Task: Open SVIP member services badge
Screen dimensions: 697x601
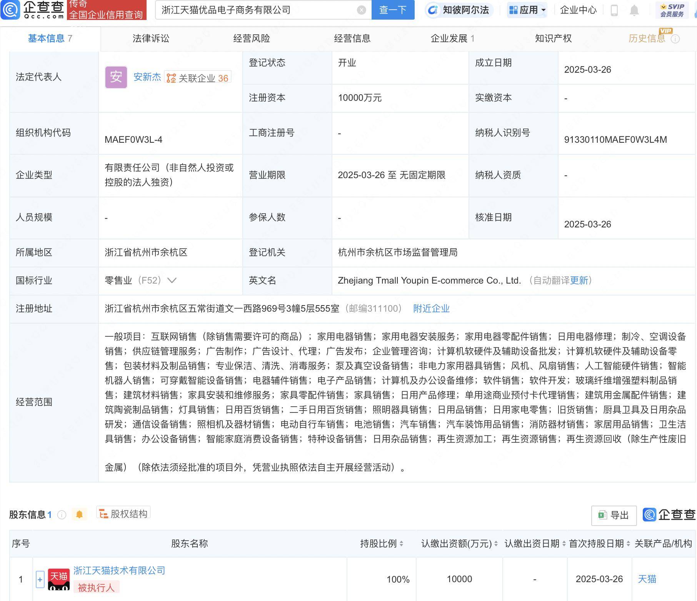Action: point(672,10)
